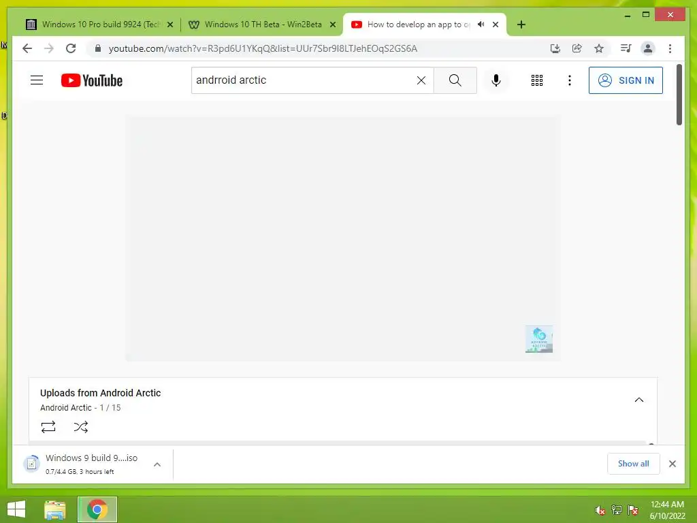Open a new browser tab
697x523 pixels.
tap(521, 25)
